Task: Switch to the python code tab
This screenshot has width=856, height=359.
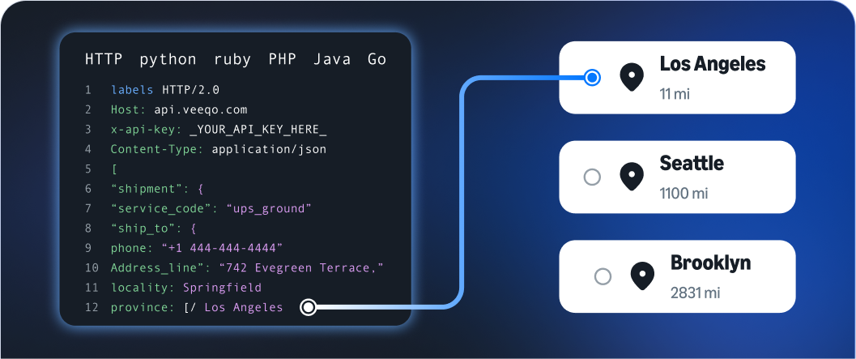Action: pos(168,59)
